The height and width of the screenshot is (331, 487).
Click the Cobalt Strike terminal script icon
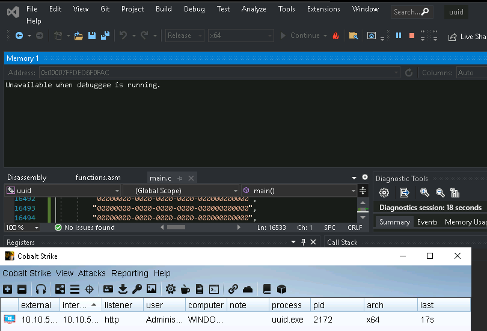click(x=214, y=289)
